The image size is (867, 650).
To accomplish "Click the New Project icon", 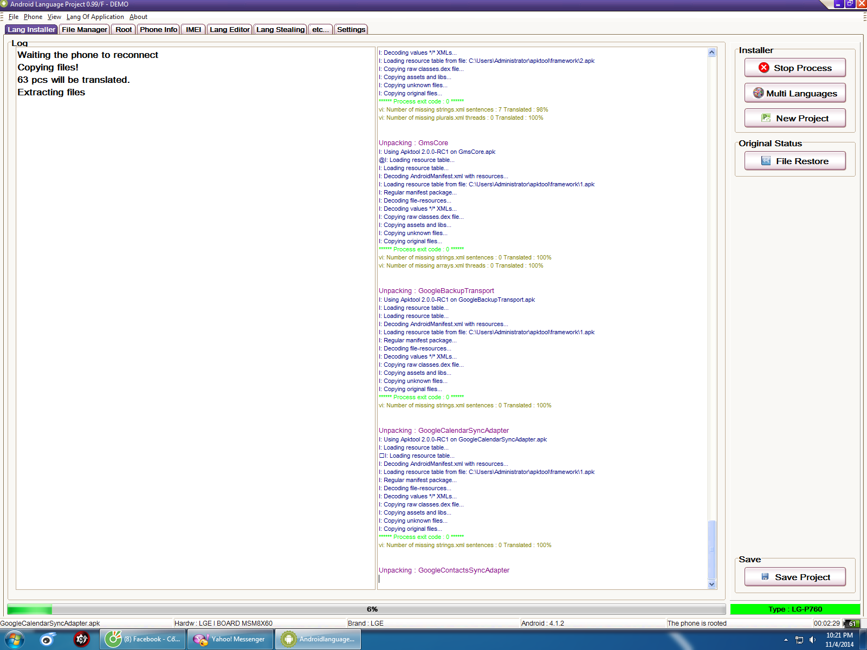I will [x=766, y=118].
